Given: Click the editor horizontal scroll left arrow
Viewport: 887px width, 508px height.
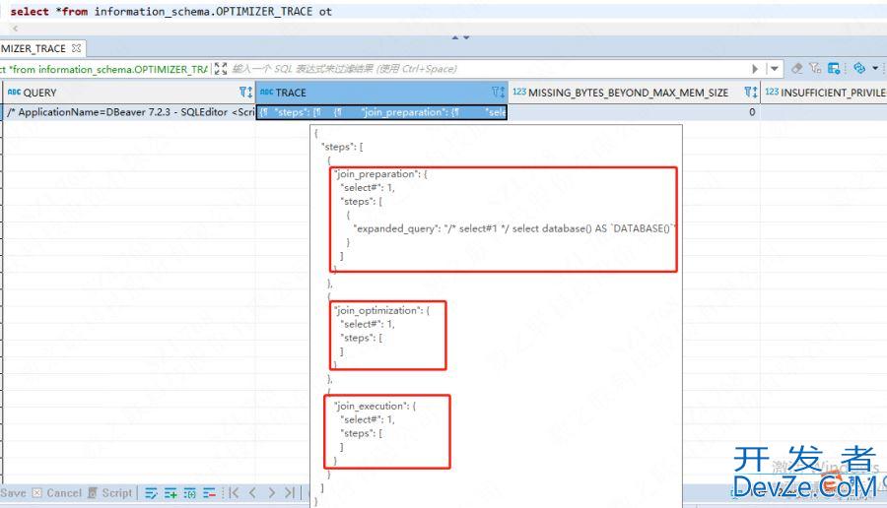Looking at the screenshot, I should (15, 29).
